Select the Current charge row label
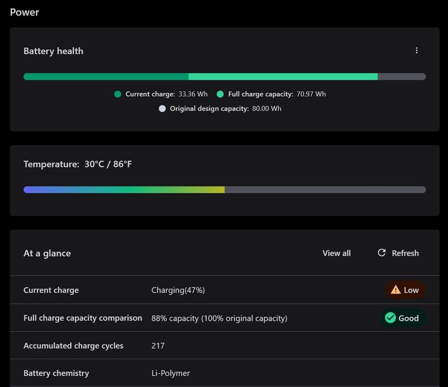Screen dimensions: 448x387 point(51,290)
